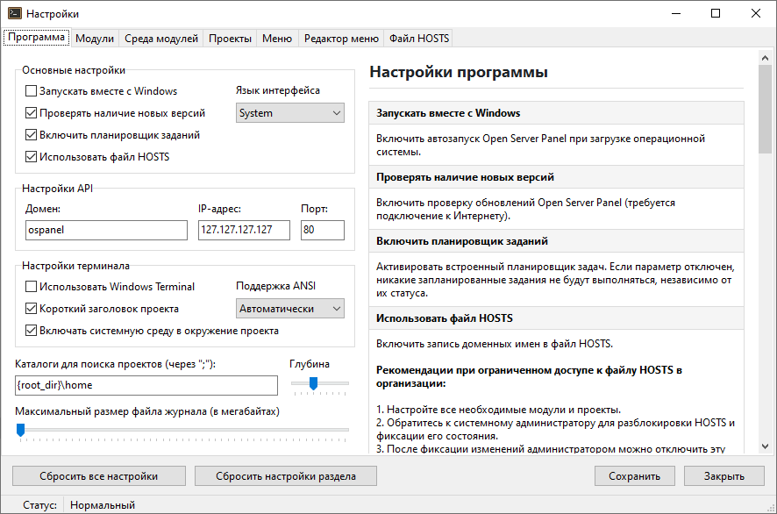Image resolution: width=777 pixels, height=514 pixels.
Task: Uncheck Проверять наличие новых версий
Action: (x=32, y=113)
